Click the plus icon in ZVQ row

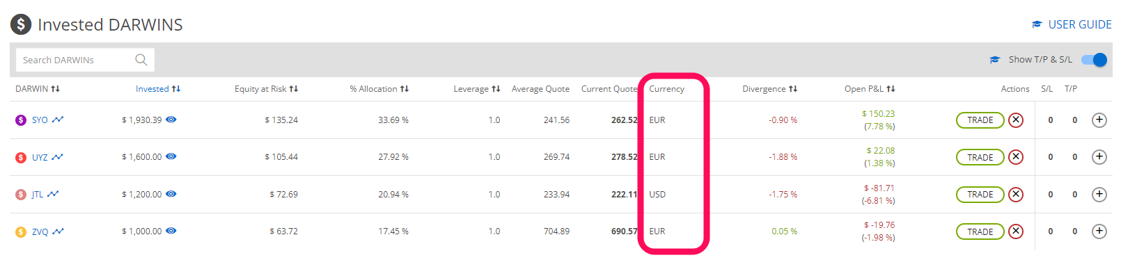coord(1099,231)
